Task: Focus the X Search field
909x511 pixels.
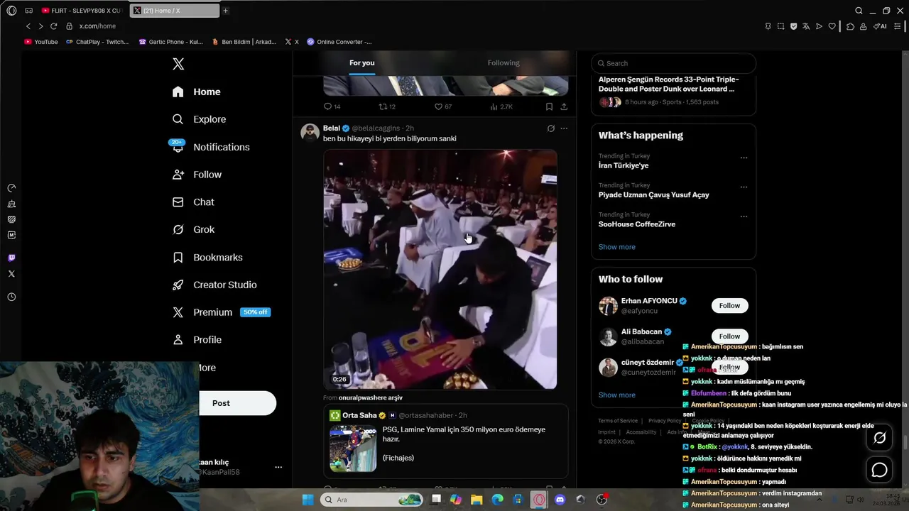Action: (673, 63)
